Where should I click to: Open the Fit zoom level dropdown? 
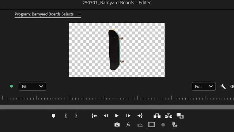click(x=33, y=87)
